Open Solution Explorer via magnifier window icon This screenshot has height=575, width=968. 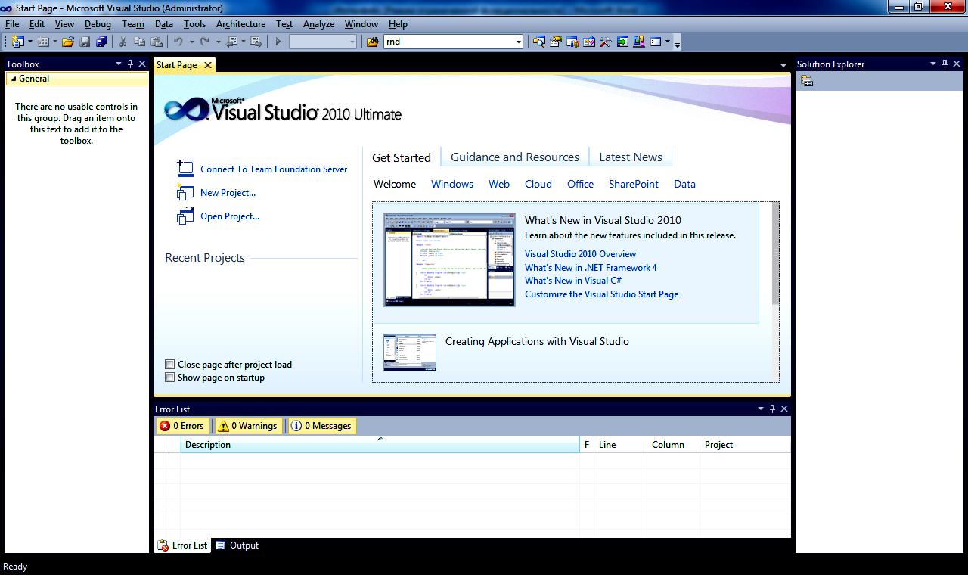[539, 42]
